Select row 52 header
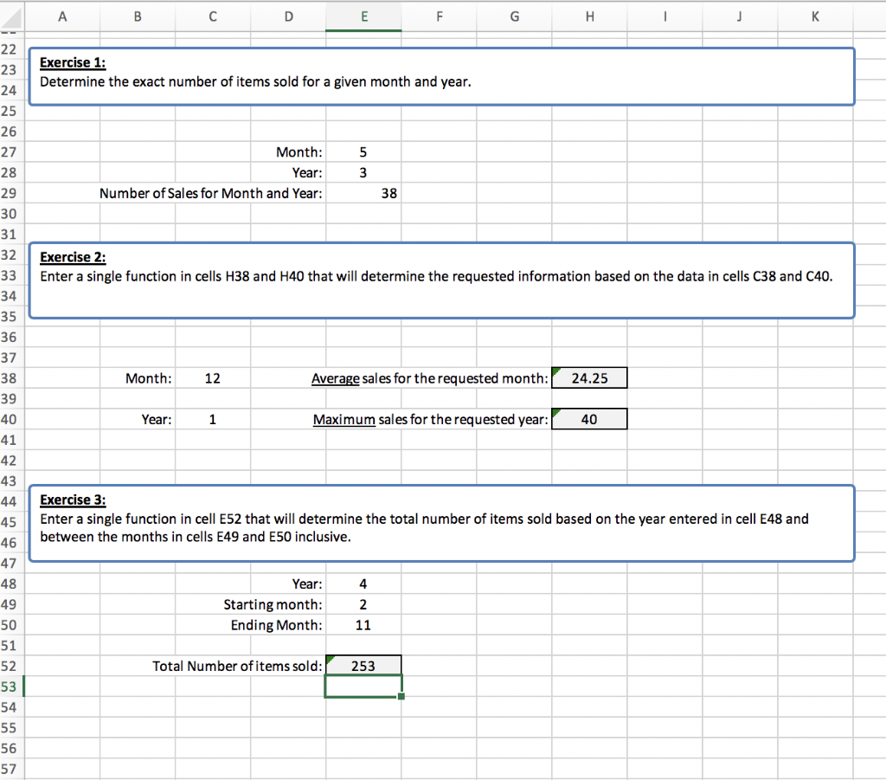This screenshot has width=886, height=780. (x=11, y=666)
